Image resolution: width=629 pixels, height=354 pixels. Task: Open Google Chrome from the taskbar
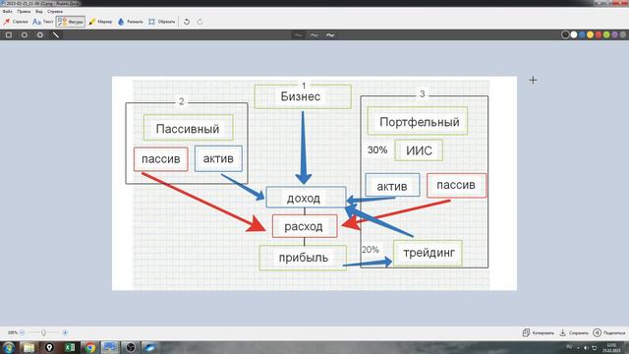[x=89, y=347]
